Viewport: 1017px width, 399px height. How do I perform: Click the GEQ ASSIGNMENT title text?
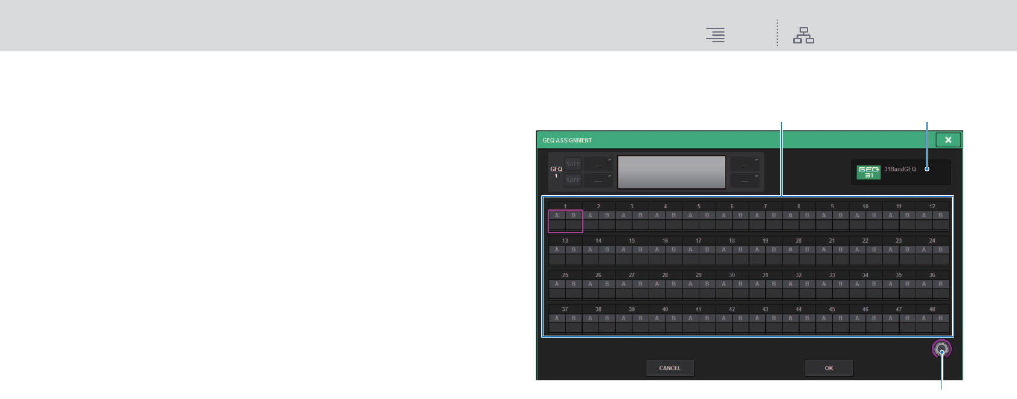click(x=567, y=141)
